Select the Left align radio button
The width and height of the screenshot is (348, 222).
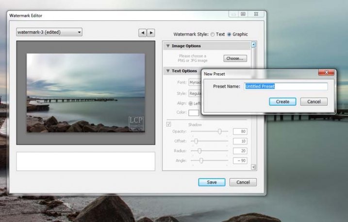tap(191, 103)
